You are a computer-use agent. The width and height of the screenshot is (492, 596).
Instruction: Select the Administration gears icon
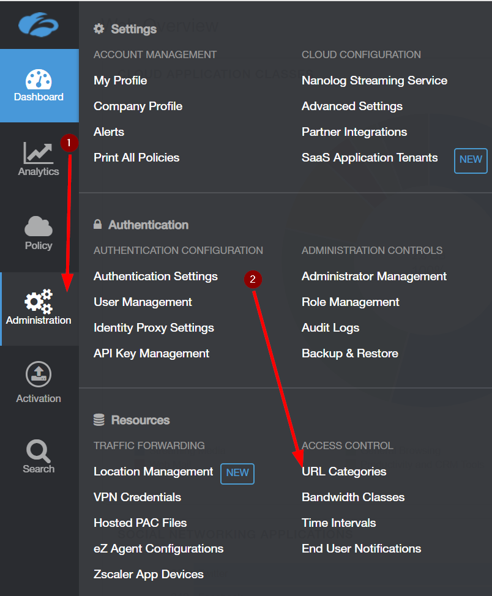point(39,301)
